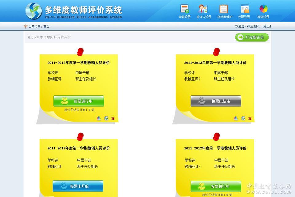This screenshot has height=197, width=295.
Task: Click 首页 in the breadcrumb bar
Action: (46, 27)
